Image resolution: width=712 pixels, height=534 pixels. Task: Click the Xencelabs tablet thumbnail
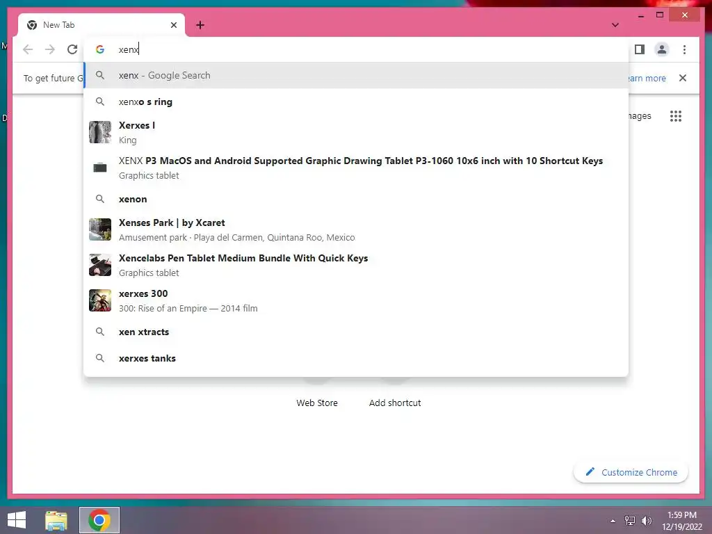click(x=100, y=265)
